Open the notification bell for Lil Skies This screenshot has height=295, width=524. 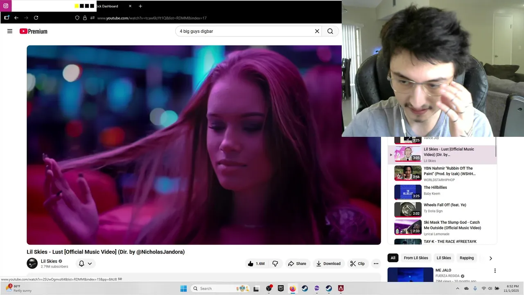tap(81, 263)
